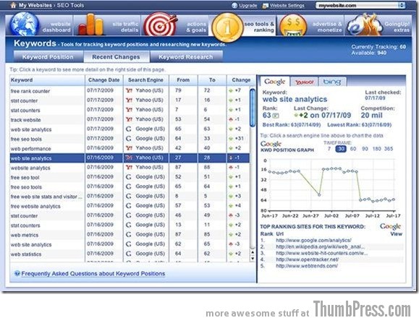Select keyword free seo tool
This screenshot has width=419, height=323.
click(25, 178)
